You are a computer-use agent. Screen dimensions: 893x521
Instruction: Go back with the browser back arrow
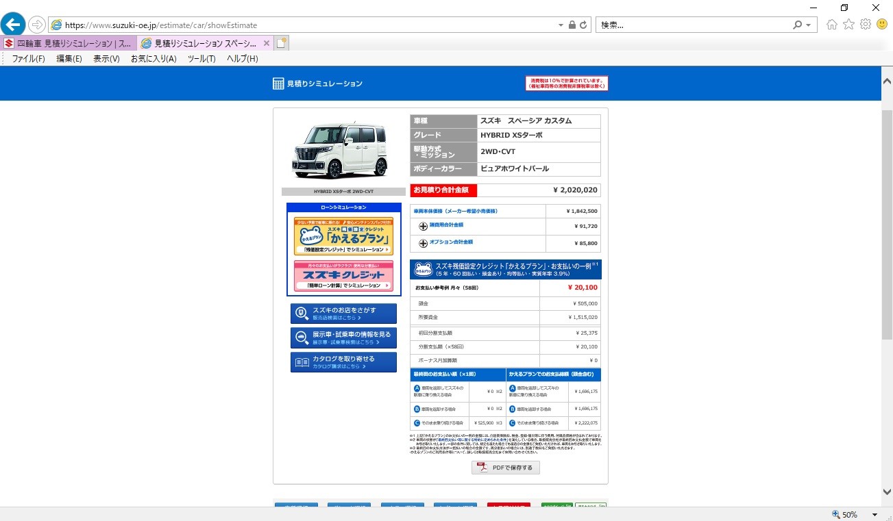tap(13, 25)
